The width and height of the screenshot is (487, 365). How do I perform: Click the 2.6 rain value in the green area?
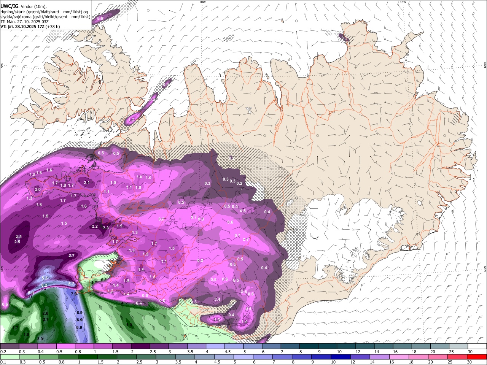pos(46,314)
